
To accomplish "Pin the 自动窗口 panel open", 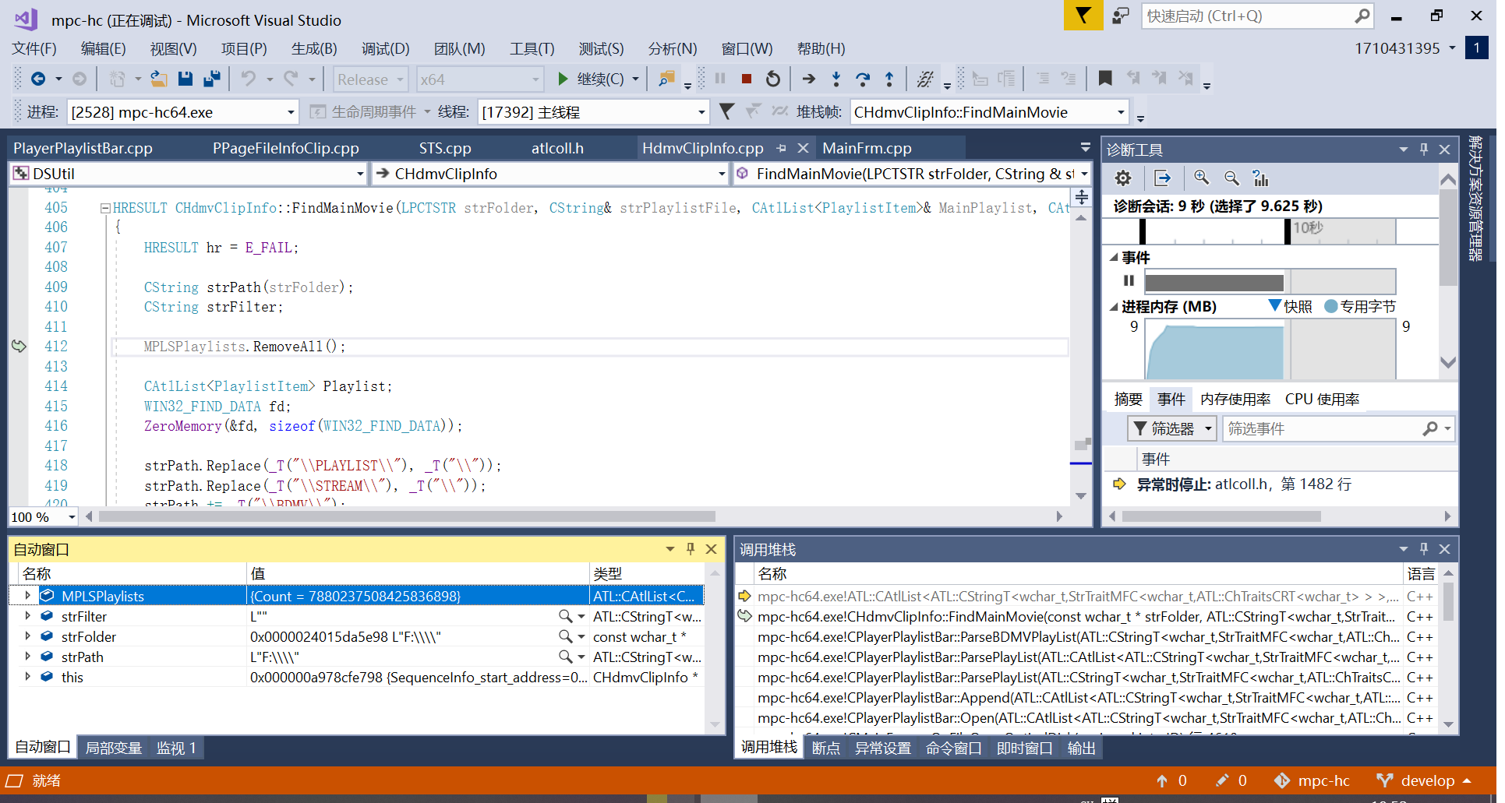I will tap(691, 549).
